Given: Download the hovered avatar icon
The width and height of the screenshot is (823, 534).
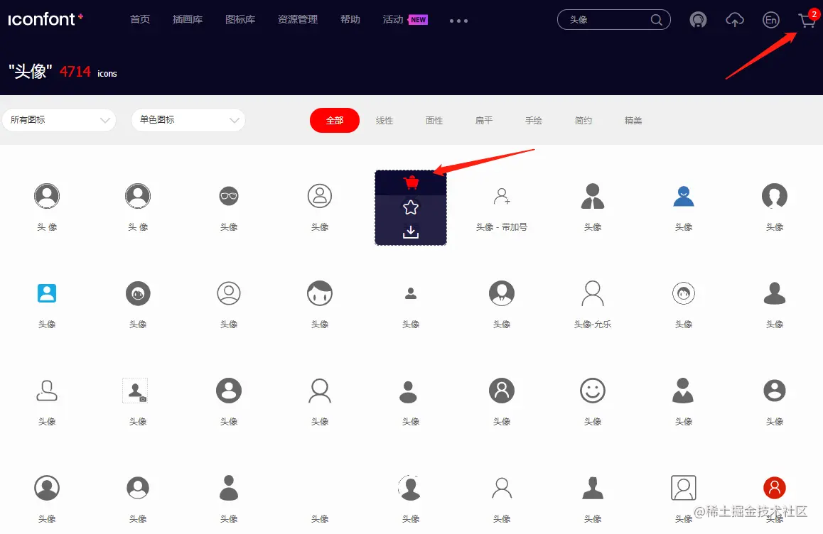Looking at the screenshot, I should click(x=411, y=233).
